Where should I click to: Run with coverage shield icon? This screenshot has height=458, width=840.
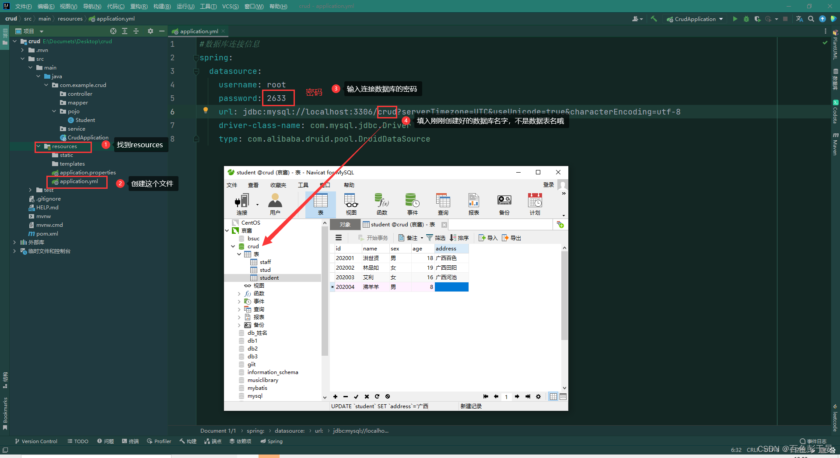[757, 19]
